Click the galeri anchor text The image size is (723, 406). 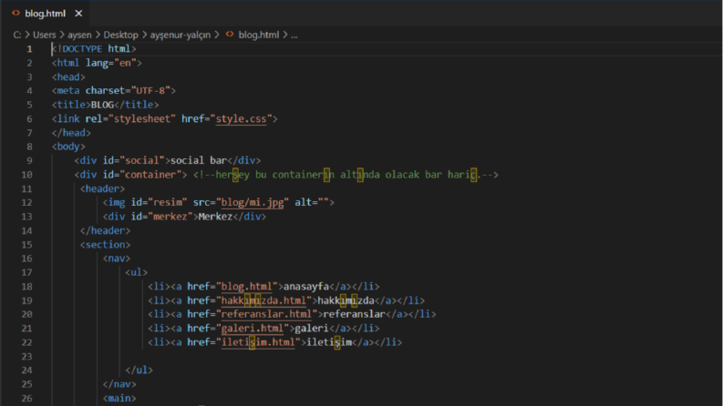(x=312, y=329)
